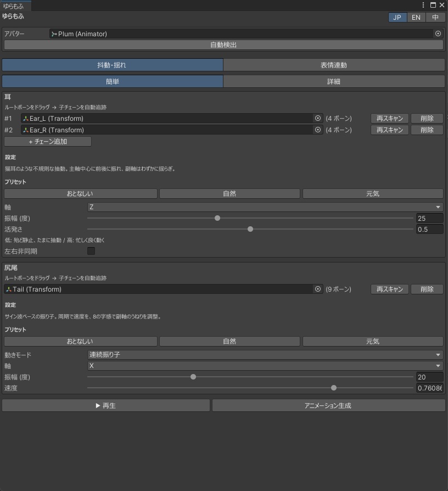Screen dimensions: 448x491
Task: Click 再スキャン for the Ear_R chain
Action: tap(389, 130)
